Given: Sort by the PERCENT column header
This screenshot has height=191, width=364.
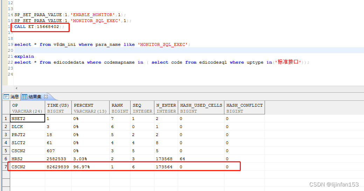Looking at the screenshot, I should coord(90,108).
